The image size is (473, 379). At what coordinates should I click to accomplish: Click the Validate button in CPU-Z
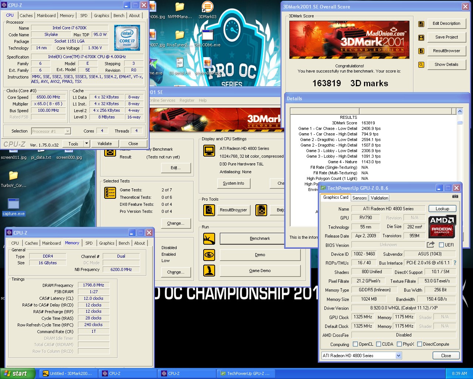105,144
